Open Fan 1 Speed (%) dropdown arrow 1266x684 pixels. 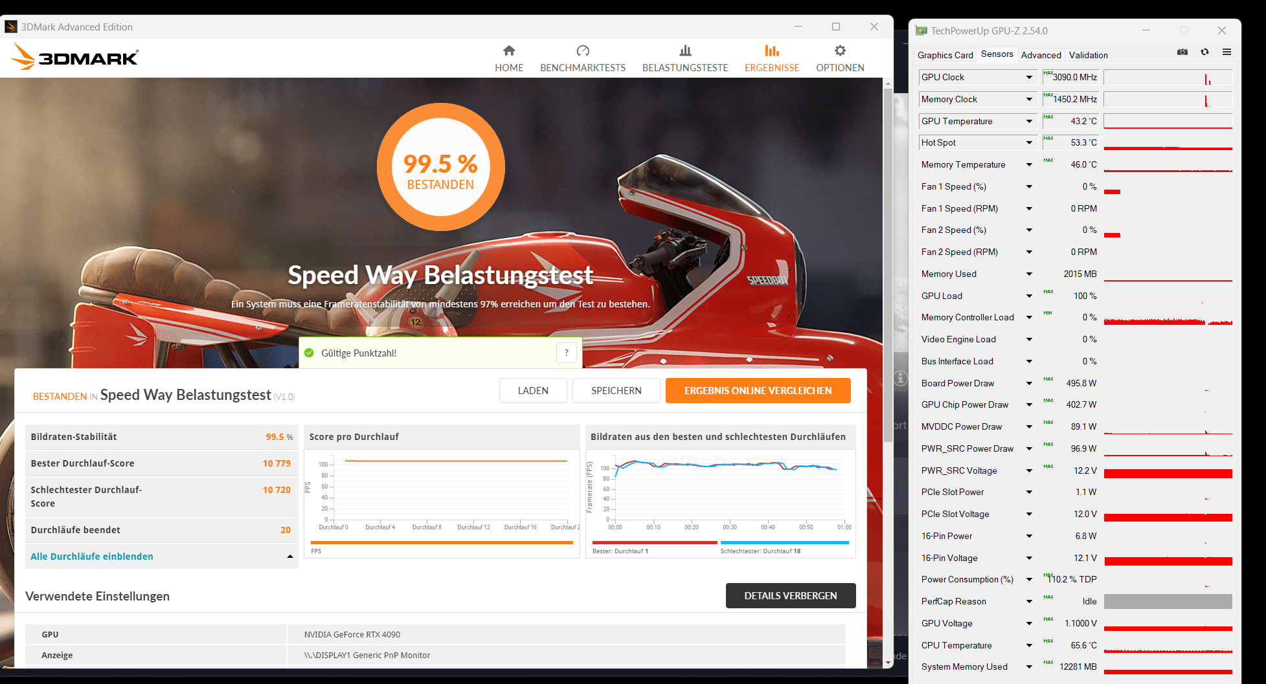point(1029,186)
